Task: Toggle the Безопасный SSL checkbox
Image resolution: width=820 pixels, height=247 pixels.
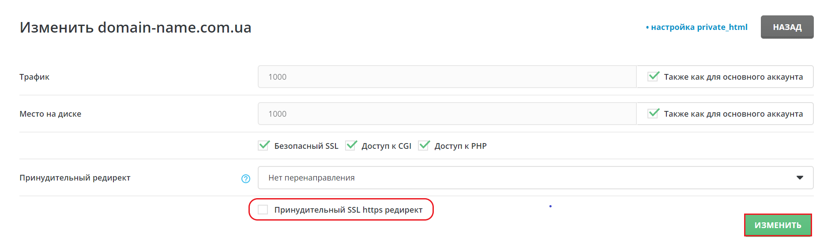Action: [x=263, y=145]
